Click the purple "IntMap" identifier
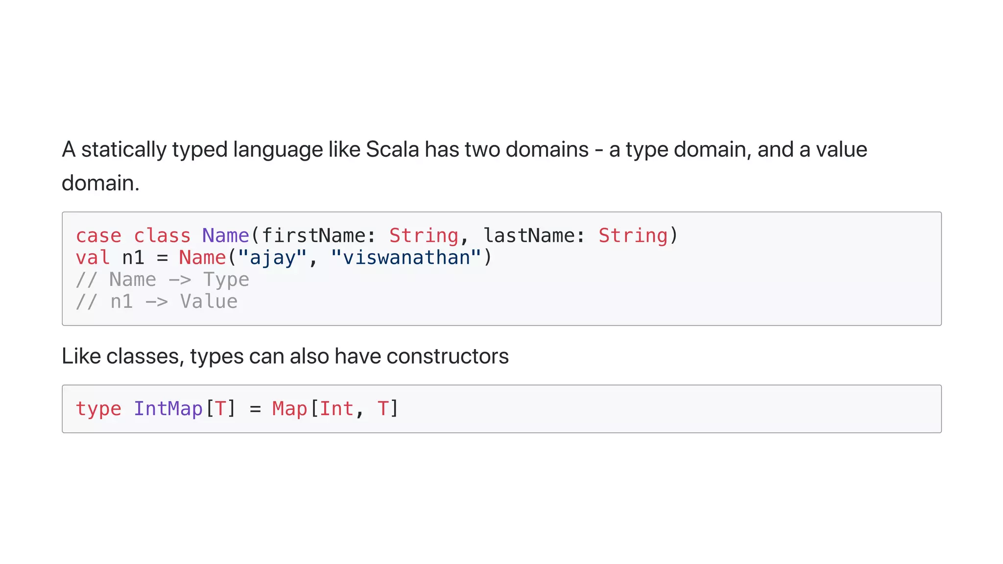Image resolution: width=1003 pixels, height=564 pixels. click(168, 409)
